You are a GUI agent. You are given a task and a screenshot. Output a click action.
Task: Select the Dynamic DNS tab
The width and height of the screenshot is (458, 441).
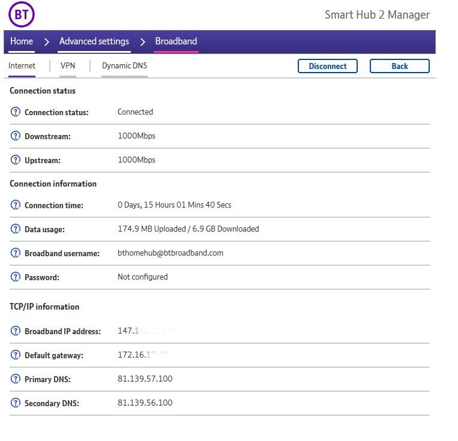124,66
